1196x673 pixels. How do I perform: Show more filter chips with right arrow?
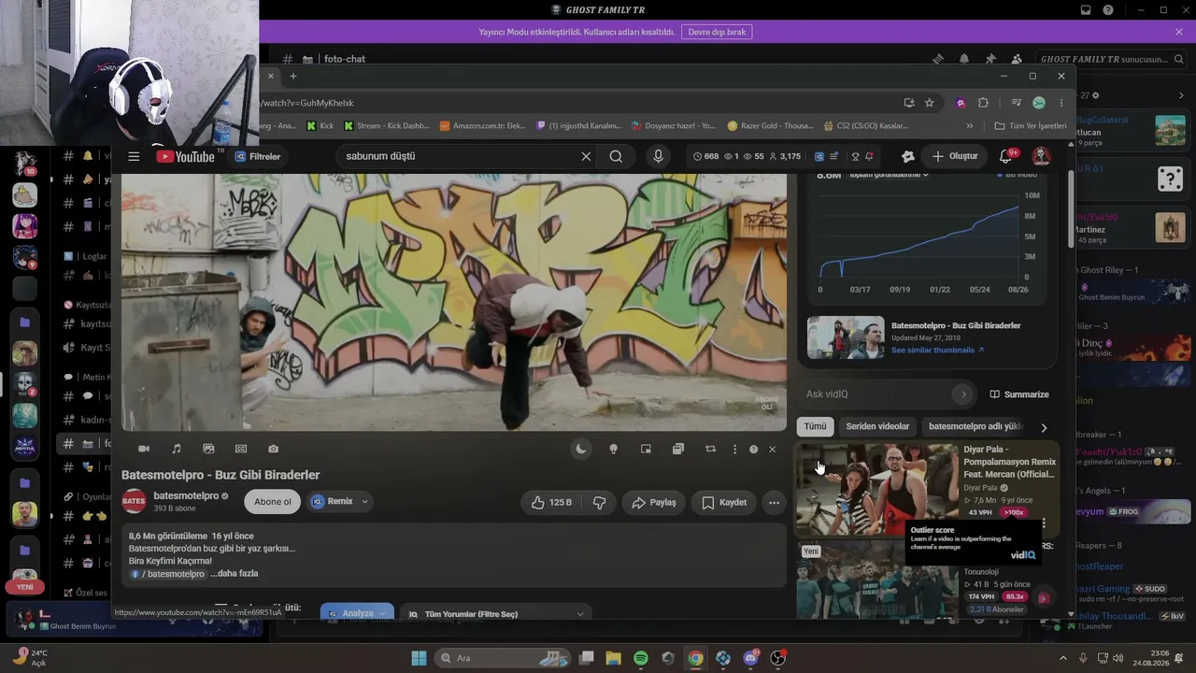pos(1044,427)
